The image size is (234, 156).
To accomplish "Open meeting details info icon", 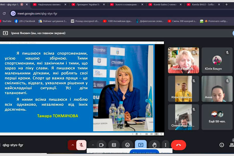I will 222,145.
